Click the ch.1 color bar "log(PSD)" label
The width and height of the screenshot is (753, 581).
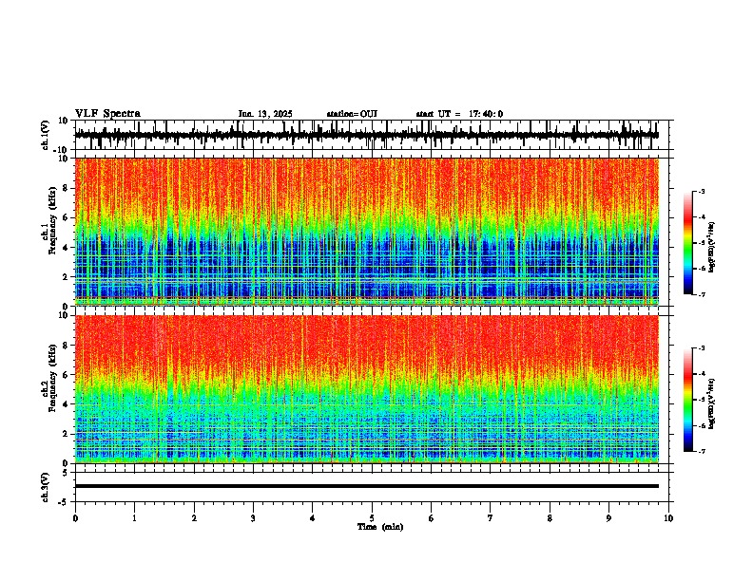pos(712,248)
